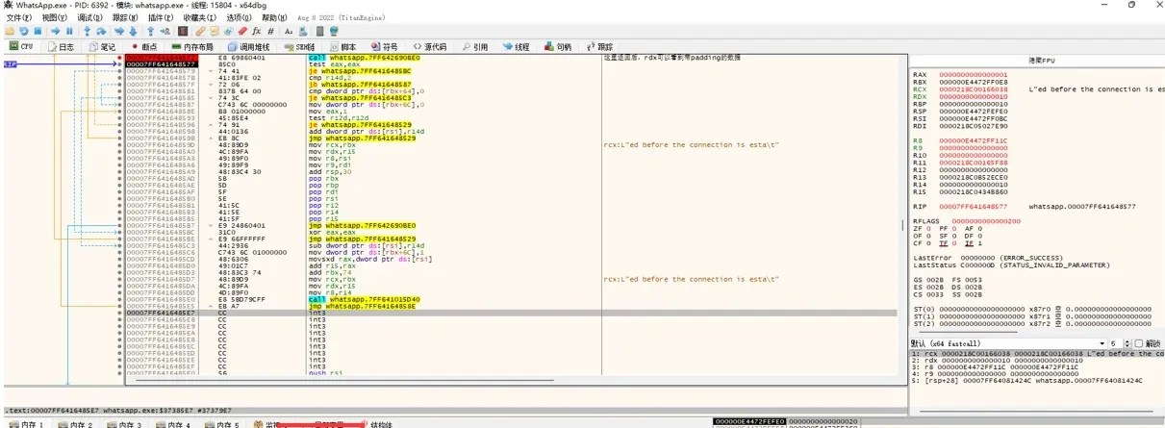Click the open file folder toolbar icon
The height and width of the screenshot is (428, 1165).
click(10, 31)
